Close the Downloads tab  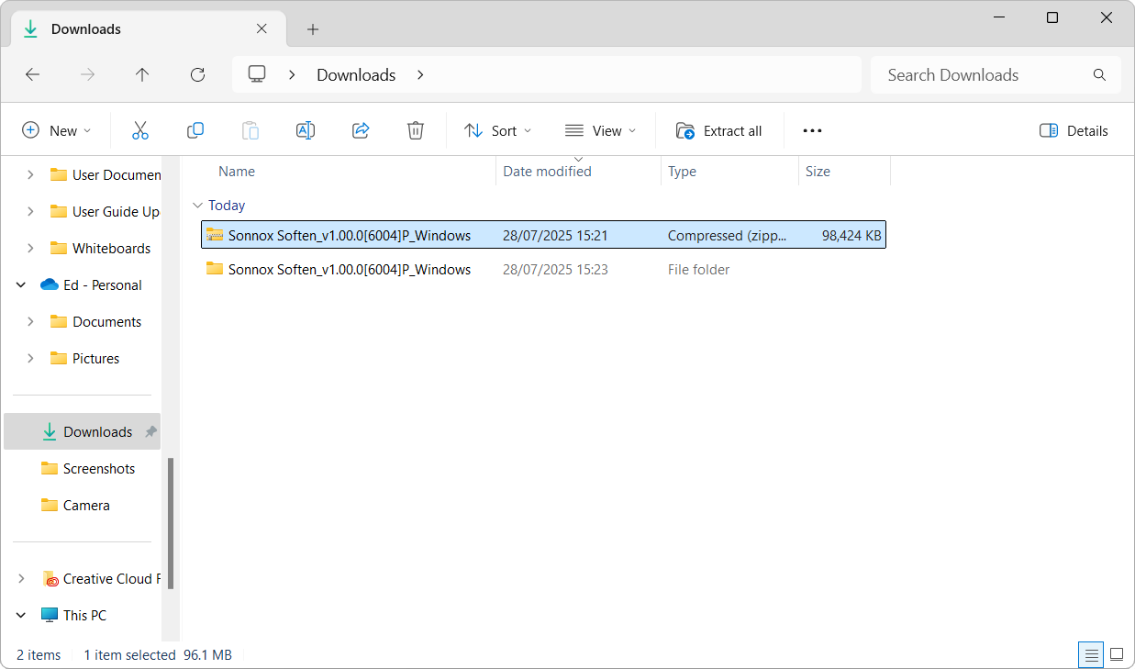(261, 28)
